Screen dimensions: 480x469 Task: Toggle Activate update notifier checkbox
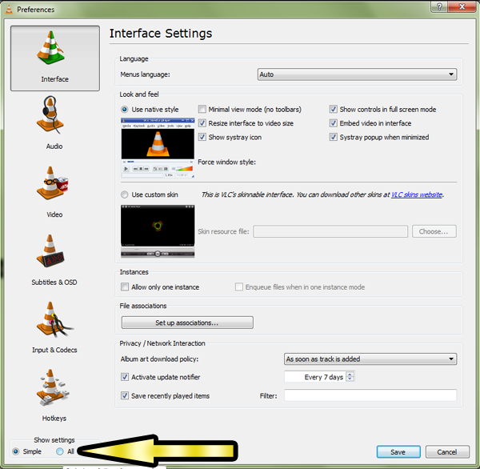pos(125,377)
